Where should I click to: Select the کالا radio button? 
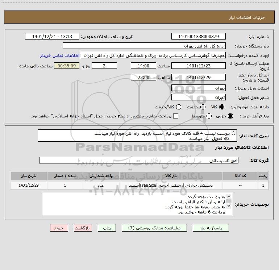pos(222,107)
